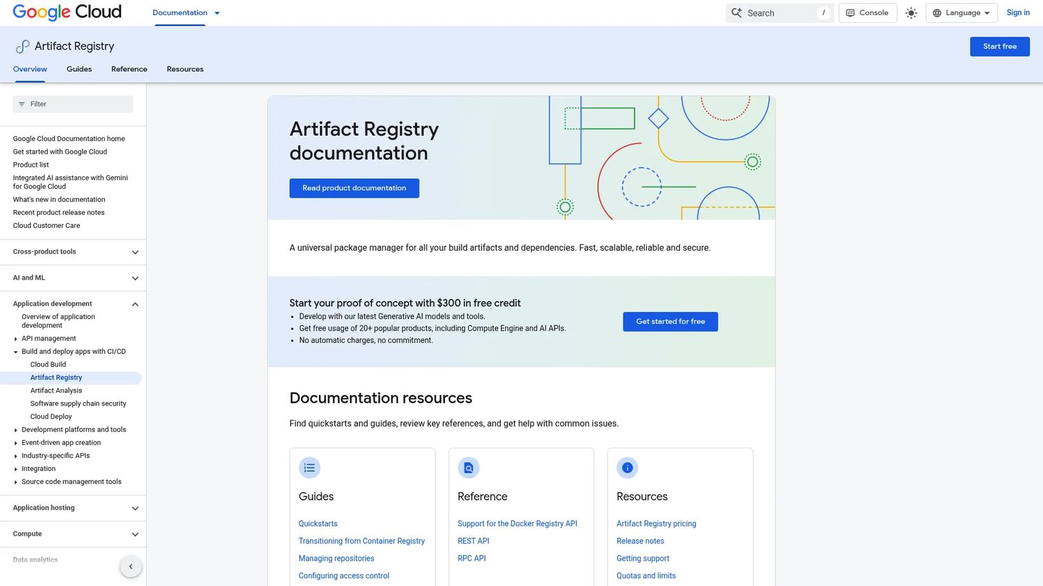This screenshot has height=586, width=1043.
Task: Open the Quickstarts link
Action: pyautogui.click(x=318, y=524)
